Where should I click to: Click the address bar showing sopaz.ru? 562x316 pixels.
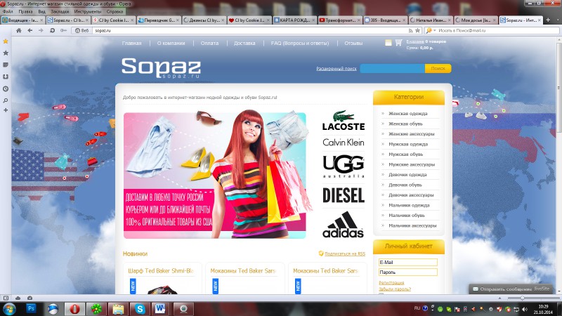tap(249, 30)
